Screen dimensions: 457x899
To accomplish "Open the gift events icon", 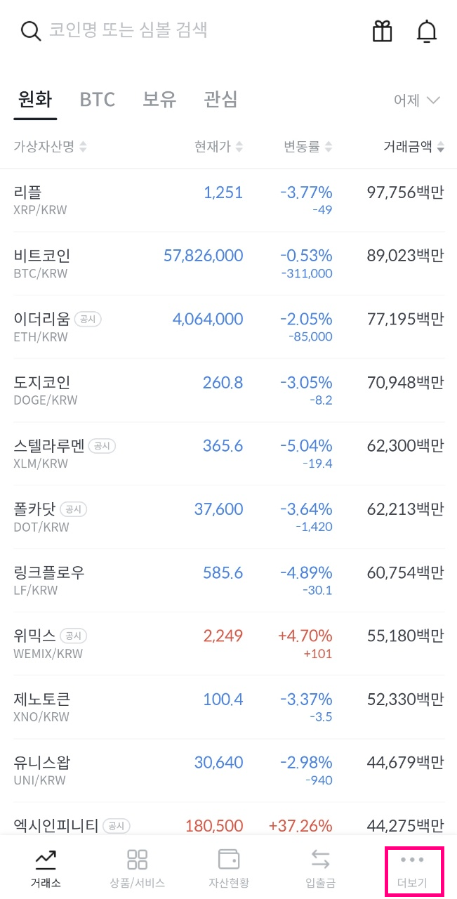I will tap(382, 31).
